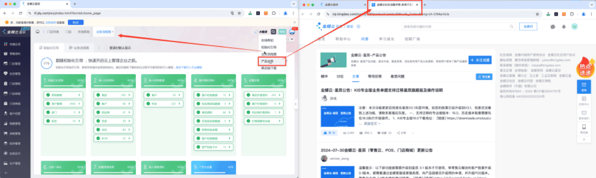Image resolution: width=596 pixels, height=178 pixels.
Task: Click the 金蝶网 button in the community header
Action: (x=528, y=26)
